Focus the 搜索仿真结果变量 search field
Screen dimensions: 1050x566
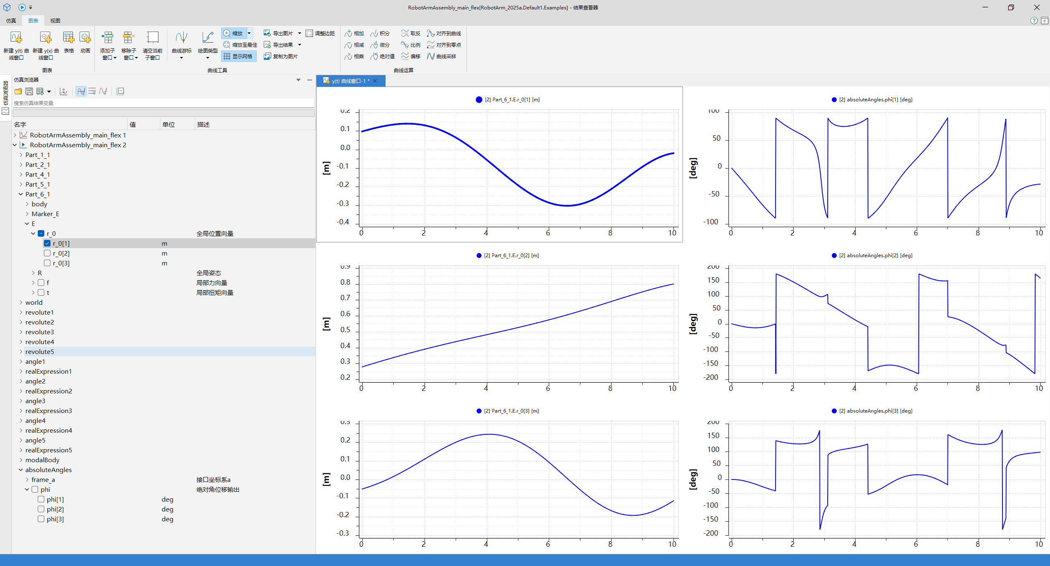163,103
